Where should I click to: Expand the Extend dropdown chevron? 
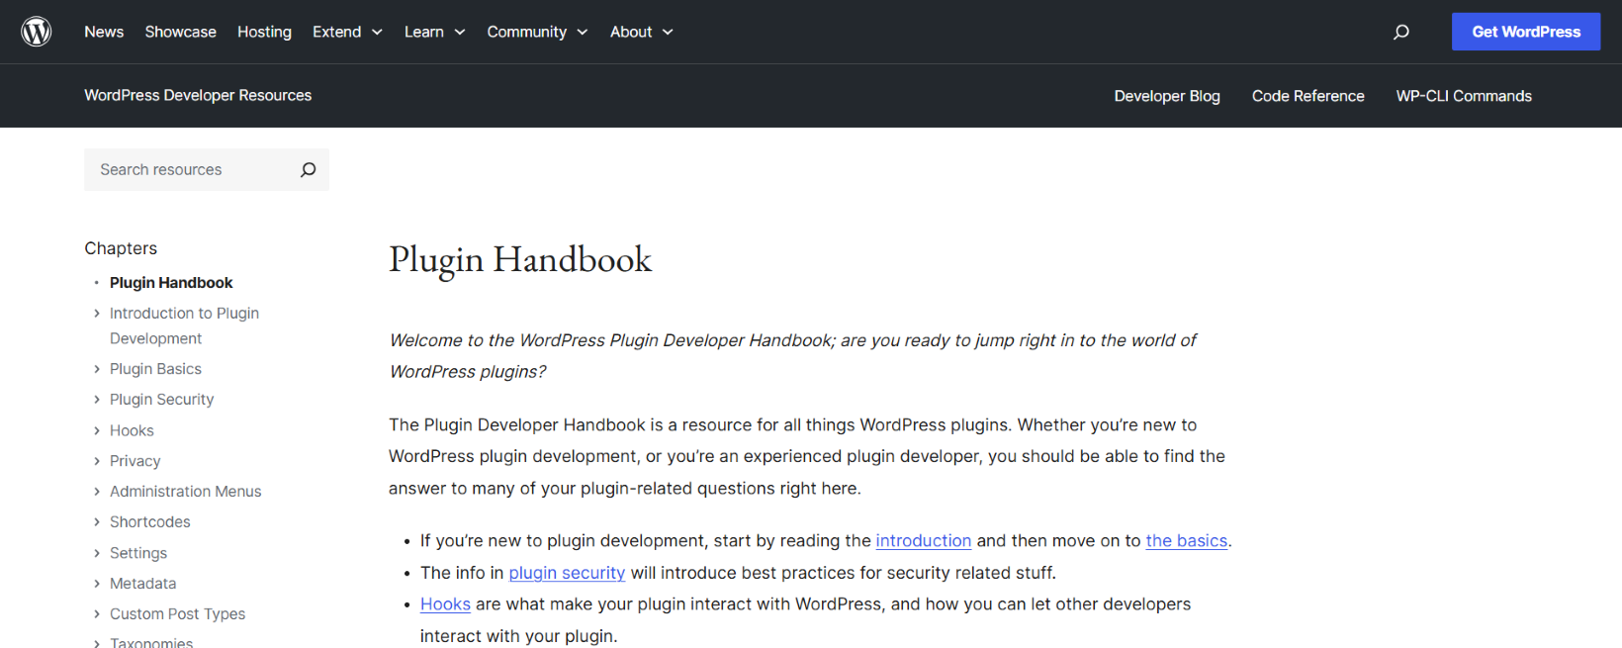click(x=377, y=33)
